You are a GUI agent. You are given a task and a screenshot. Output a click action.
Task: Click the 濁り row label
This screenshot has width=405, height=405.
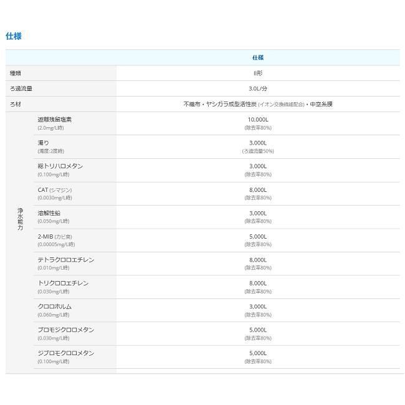(43, 143)
